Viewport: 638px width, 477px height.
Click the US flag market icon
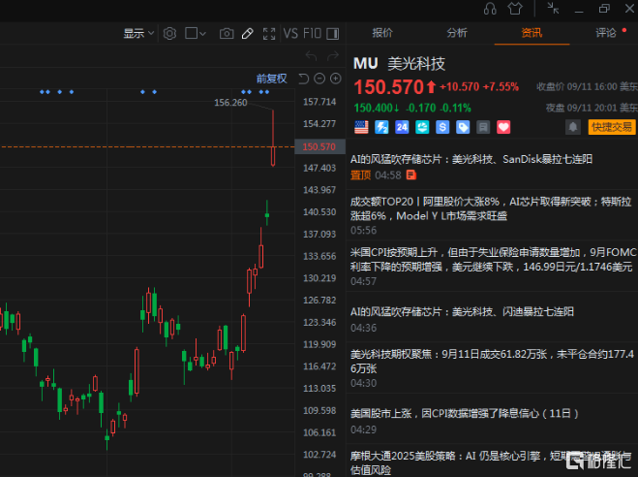[x=361, y=127]
